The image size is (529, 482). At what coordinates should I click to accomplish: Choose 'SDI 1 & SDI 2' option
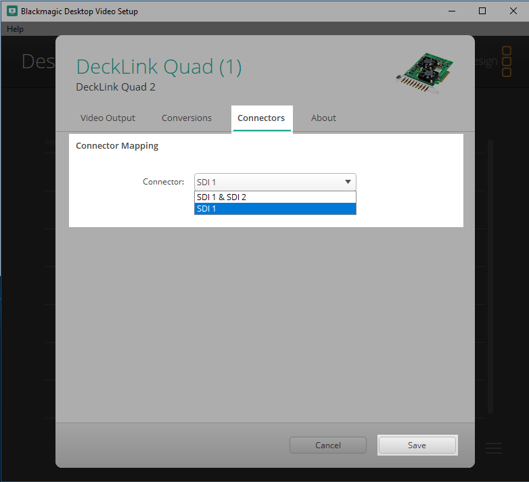pos(275,197)
